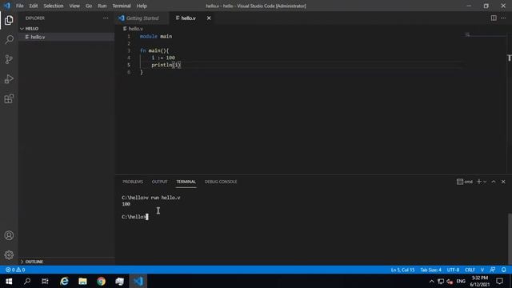Screen dimensions: 512x288
Task: Open notifications bell in status bar
Action: [504, 270]
